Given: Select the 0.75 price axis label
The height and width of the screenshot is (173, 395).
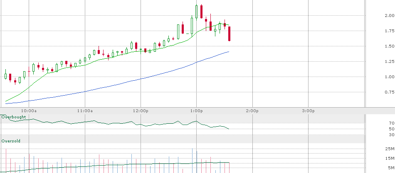Looking at the screenshot, I should pyautogui.click(x=389, y=92).
